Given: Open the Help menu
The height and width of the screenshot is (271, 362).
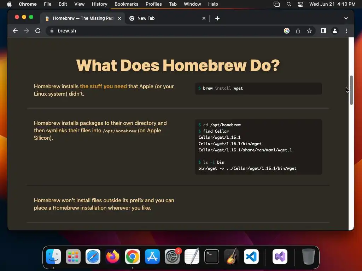Looking at the screenshot, I should click(213, 4).
